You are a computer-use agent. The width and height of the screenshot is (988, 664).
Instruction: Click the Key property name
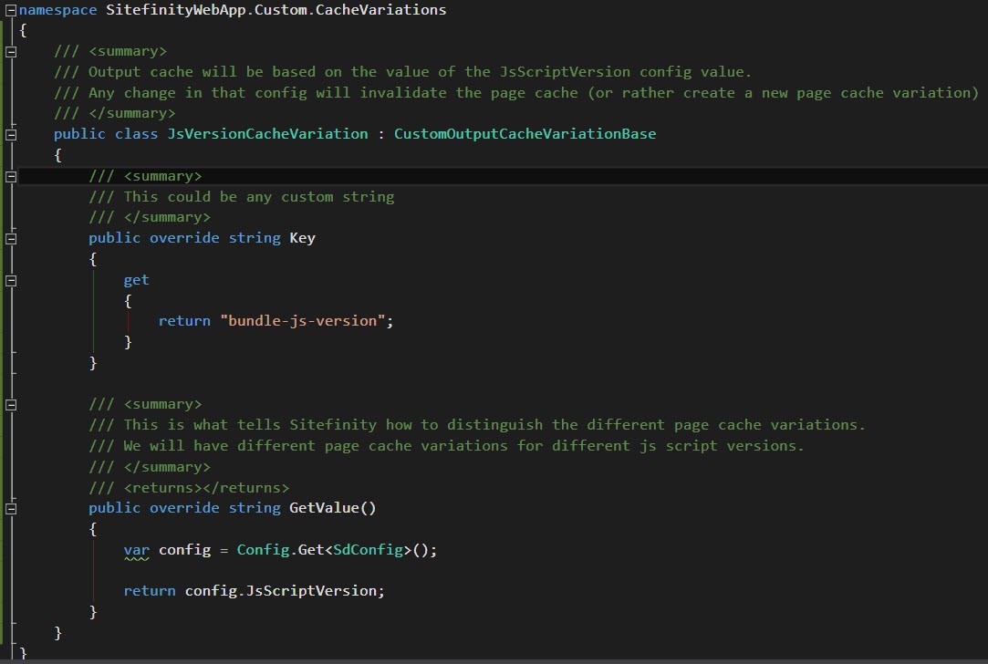click(x=302, y=237)
